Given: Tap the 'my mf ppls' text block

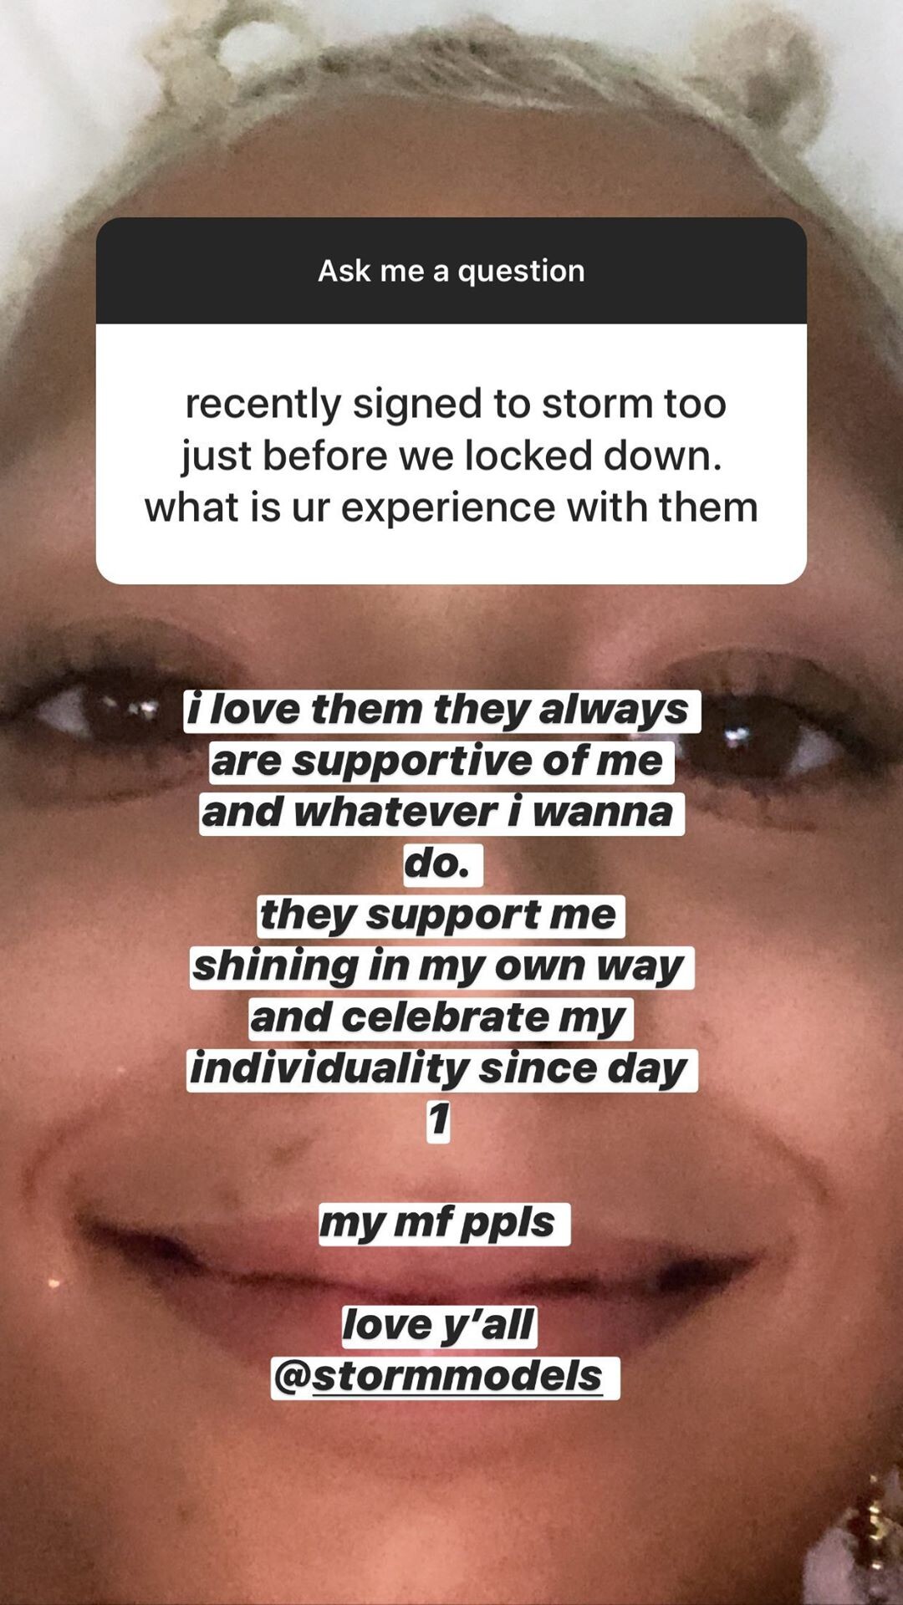Looking at the screenshot, I should tap(444, 1223).
